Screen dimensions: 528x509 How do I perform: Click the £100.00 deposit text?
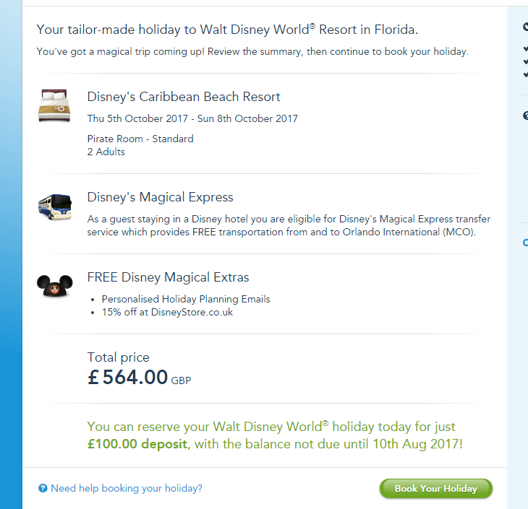click(x=137, y=443)
